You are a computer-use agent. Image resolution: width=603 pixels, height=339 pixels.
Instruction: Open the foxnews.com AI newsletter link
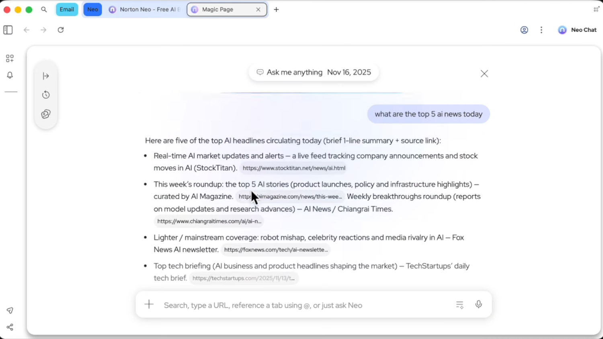tap(276, 250)
